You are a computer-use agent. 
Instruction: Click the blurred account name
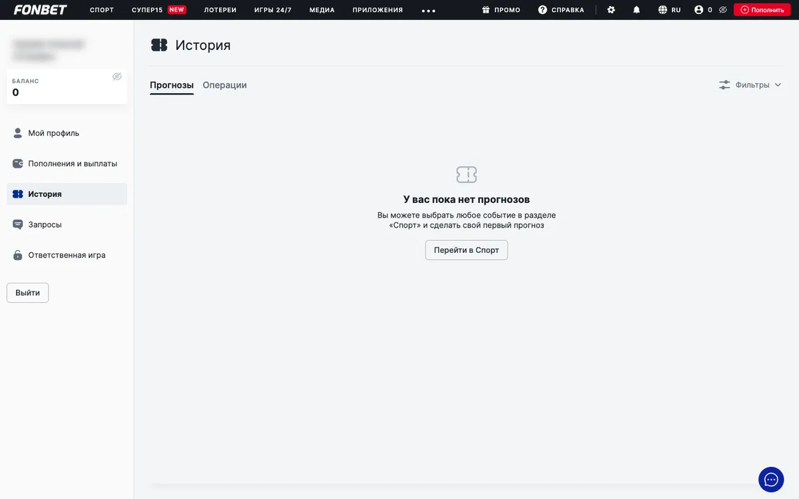[x=49, y=50]
